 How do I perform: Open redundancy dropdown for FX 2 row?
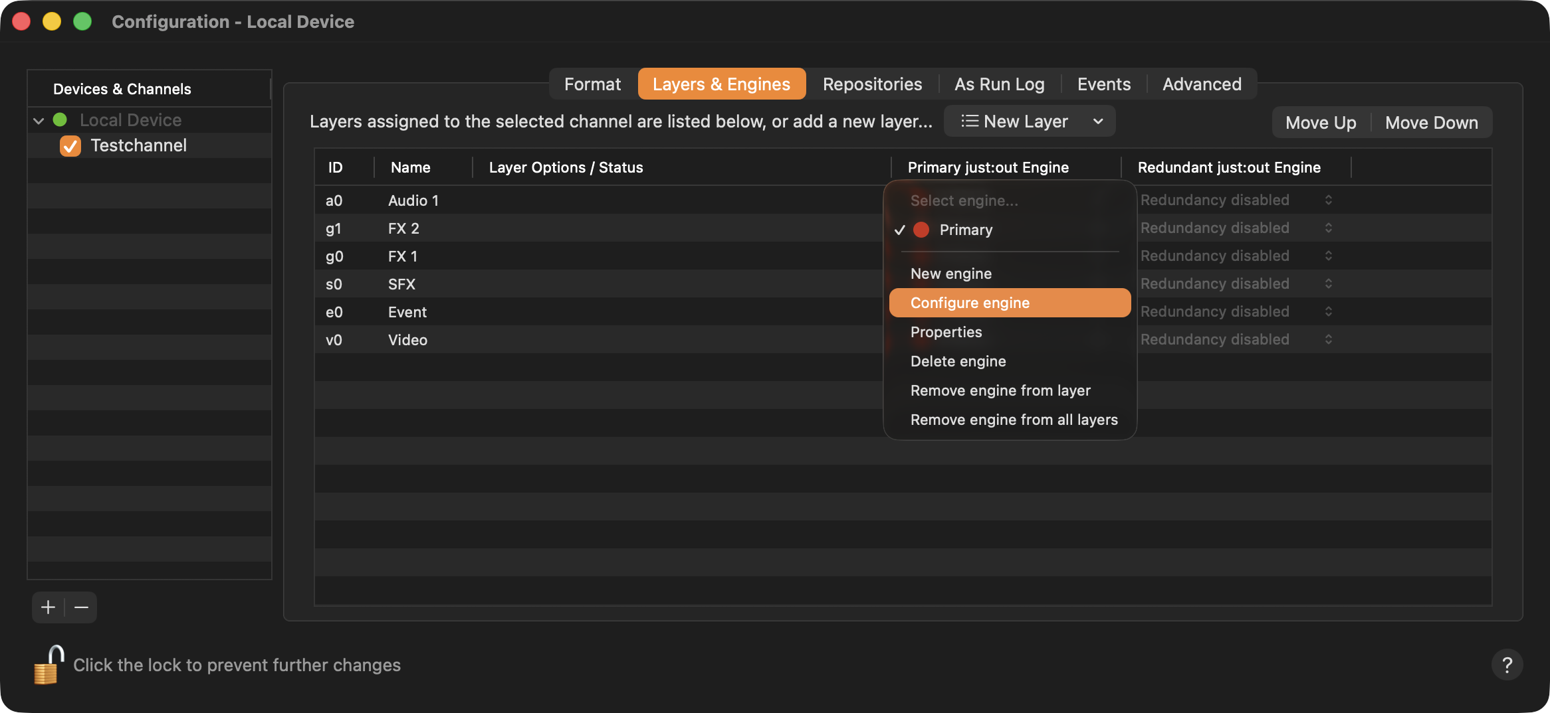[x=1328, y=228]
